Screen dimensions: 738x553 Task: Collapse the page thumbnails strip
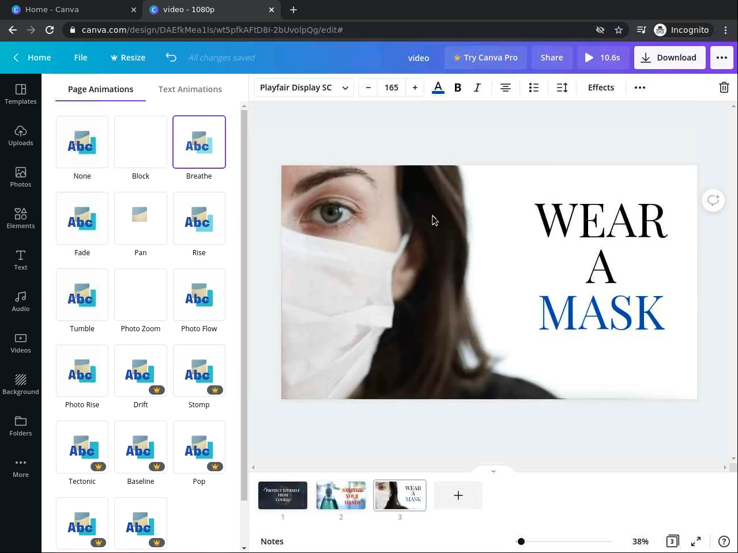pyautogui.click(x=494, y=471)
